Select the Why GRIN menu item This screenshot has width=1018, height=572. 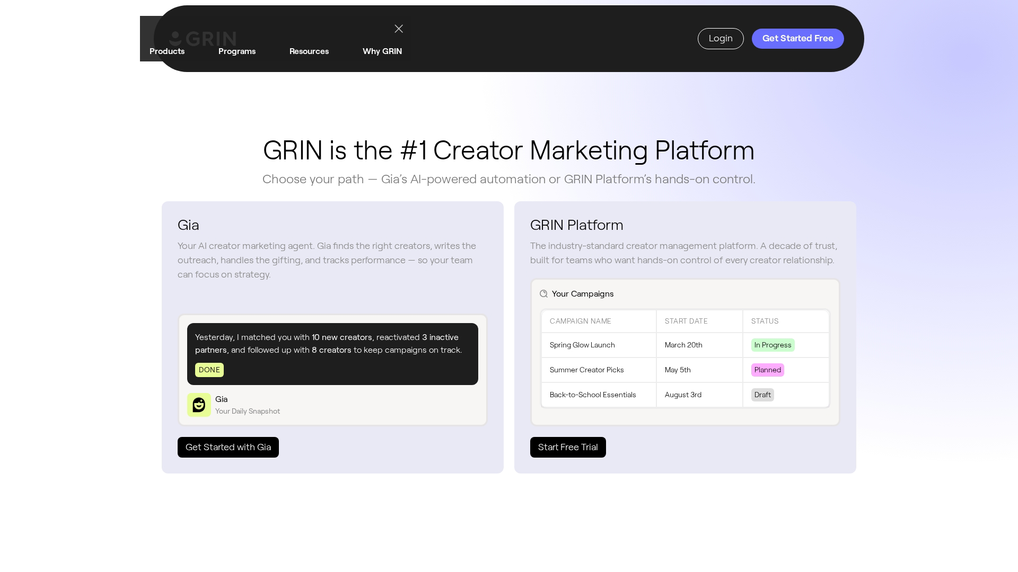(382, 51)
